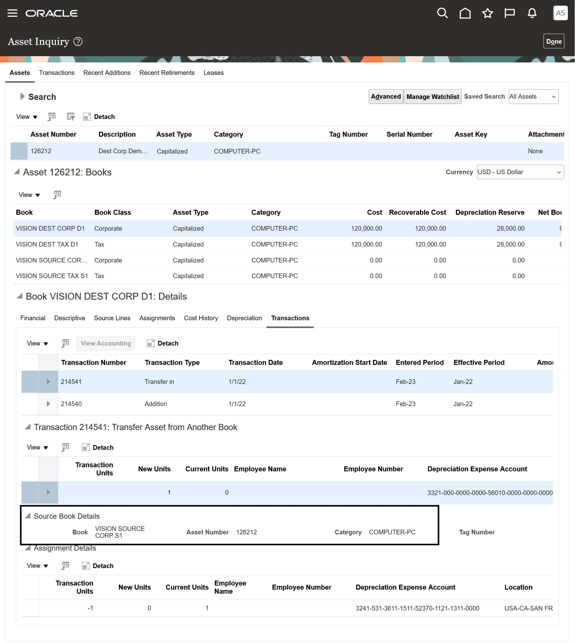Collapse the Source Book Details section
The height and width of the screenshot is (643, 575).
28,516
